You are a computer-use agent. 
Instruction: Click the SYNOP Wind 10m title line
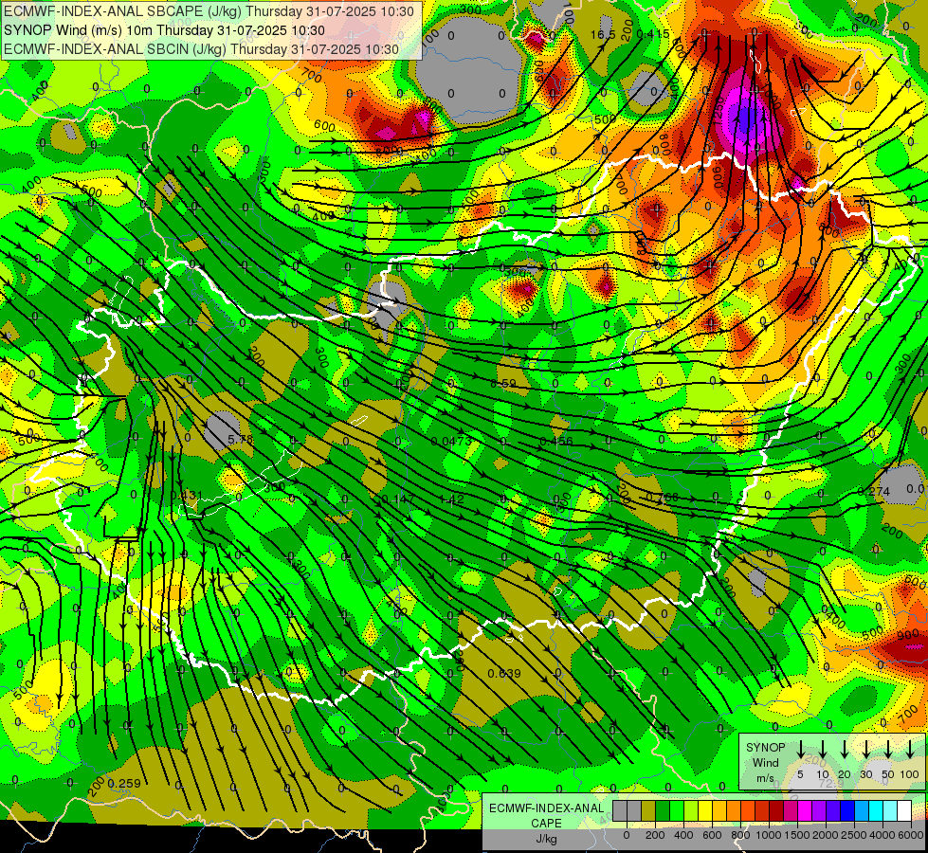164,30
